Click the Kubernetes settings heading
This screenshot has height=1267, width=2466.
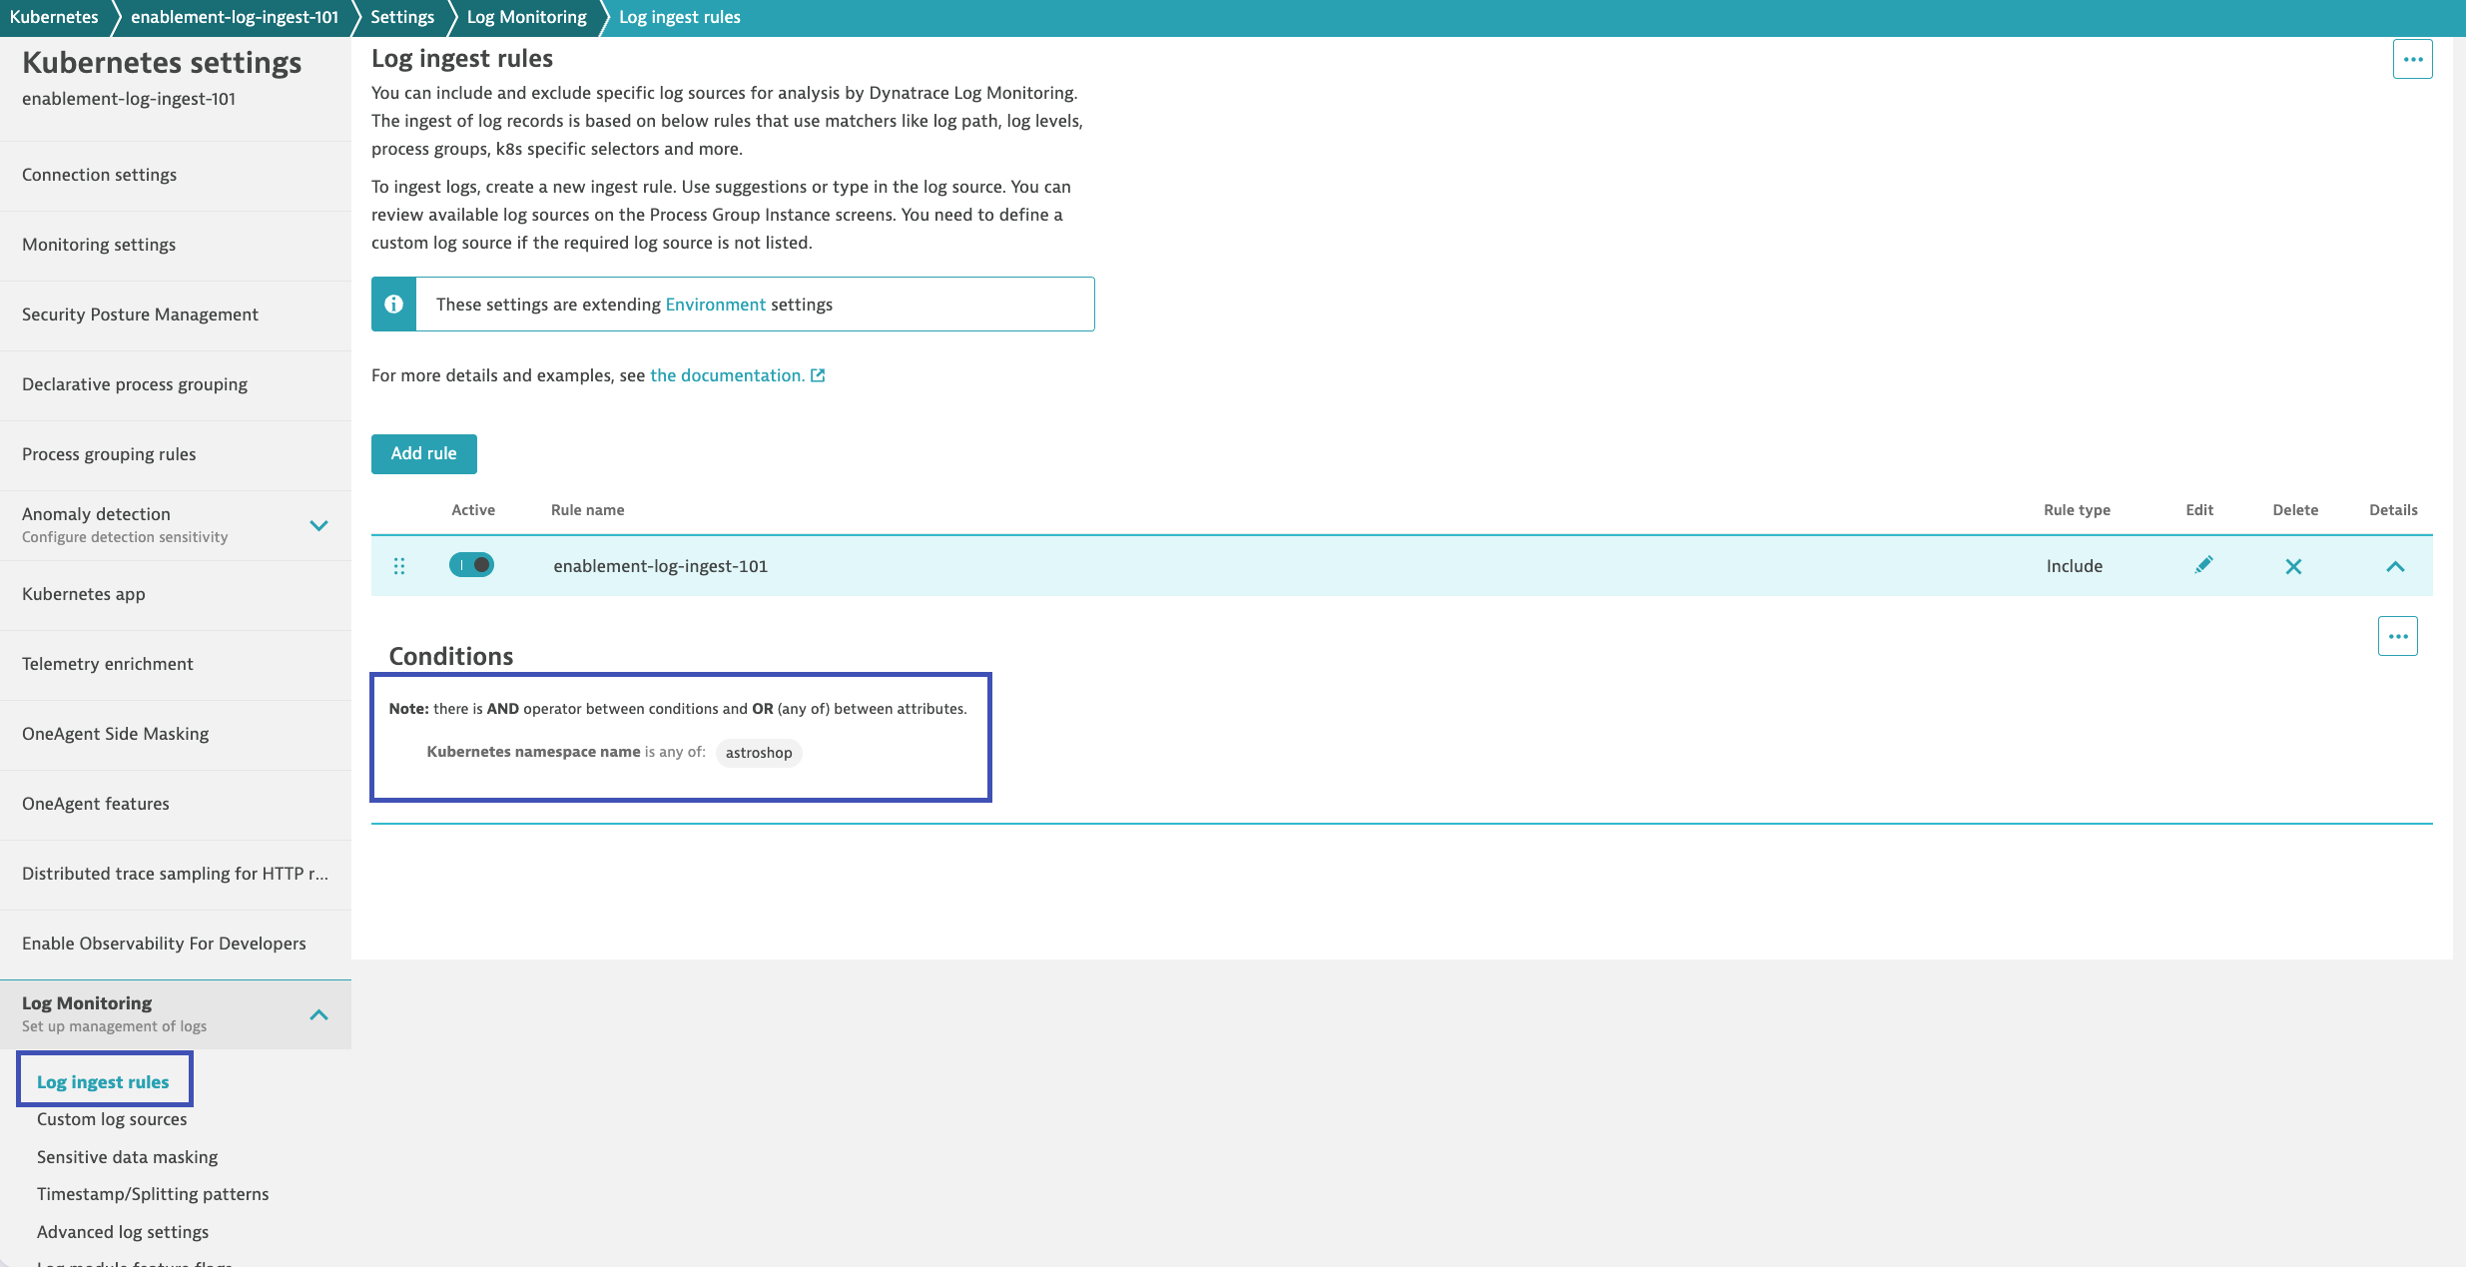[x=162, y=62]
